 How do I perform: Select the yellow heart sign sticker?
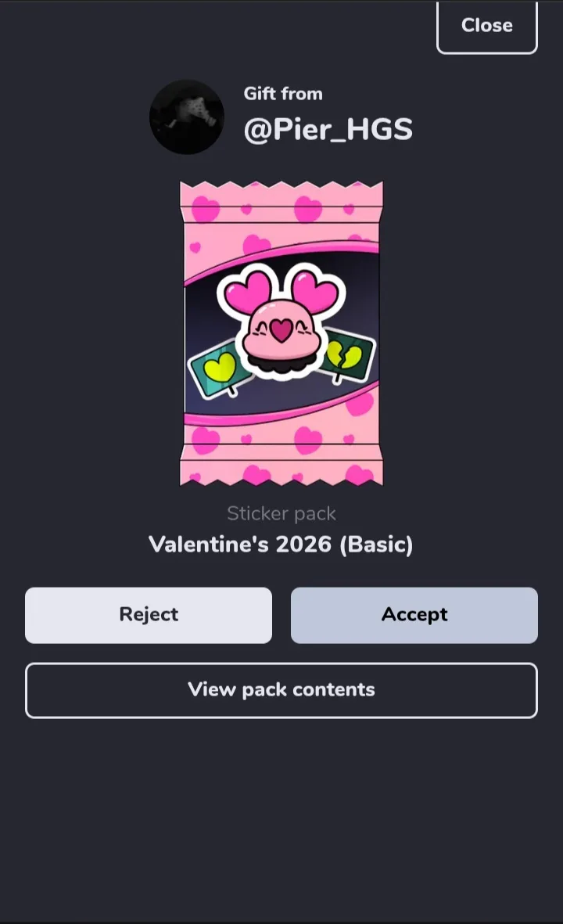pos(218,369)
